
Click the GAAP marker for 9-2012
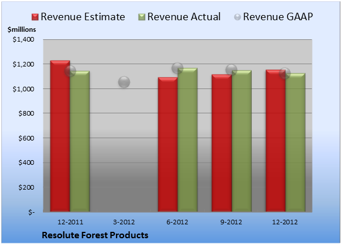point(231,70)
